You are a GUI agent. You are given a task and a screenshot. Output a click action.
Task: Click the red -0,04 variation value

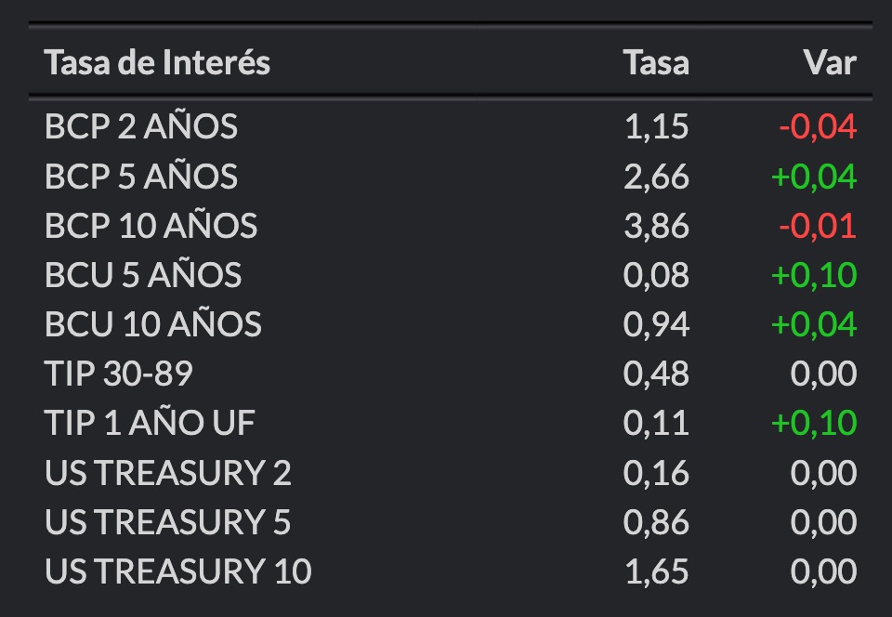tap(818, 126)
